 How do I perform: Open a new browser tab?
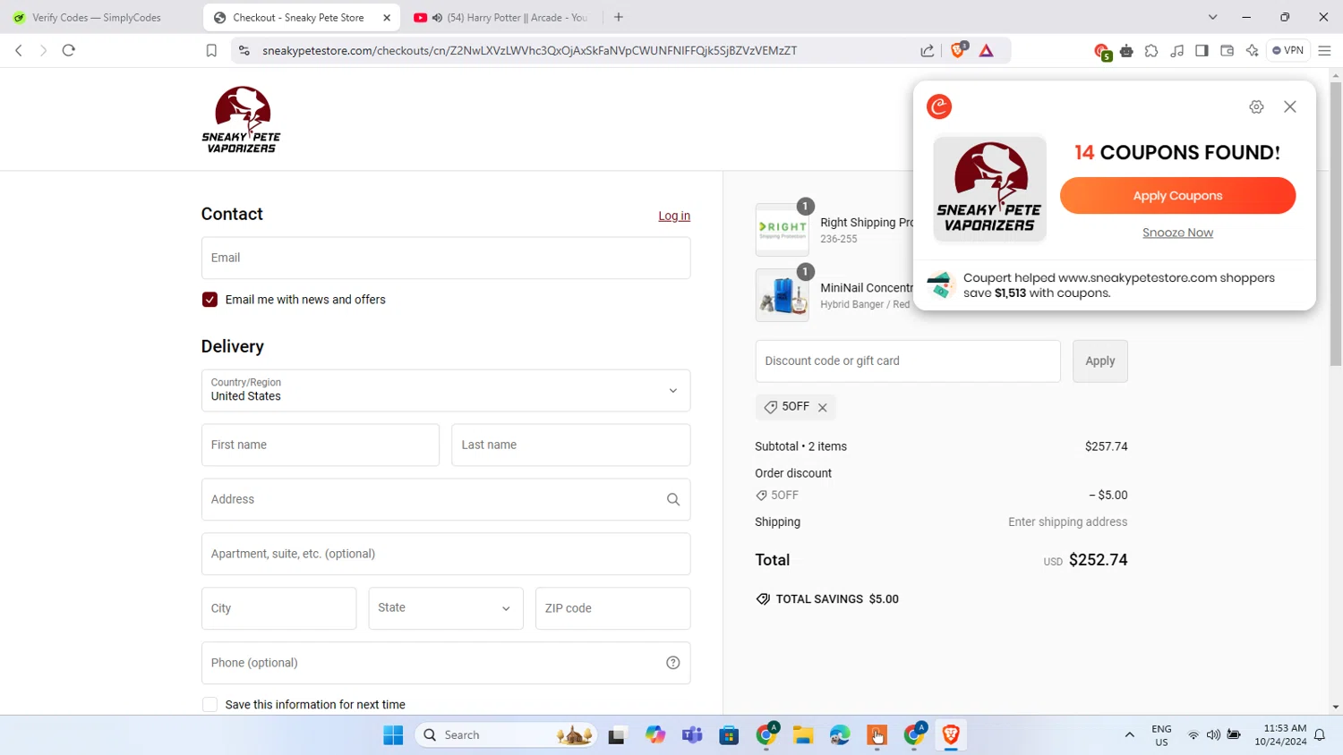coord(619,17)
